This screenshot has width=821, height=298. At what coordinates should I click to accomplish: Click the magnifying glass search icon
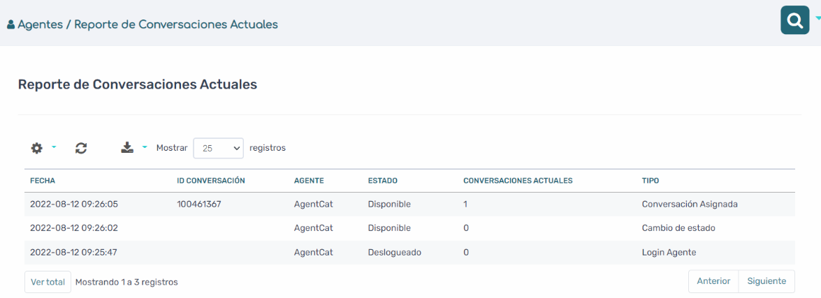click(x=795, y=20)
